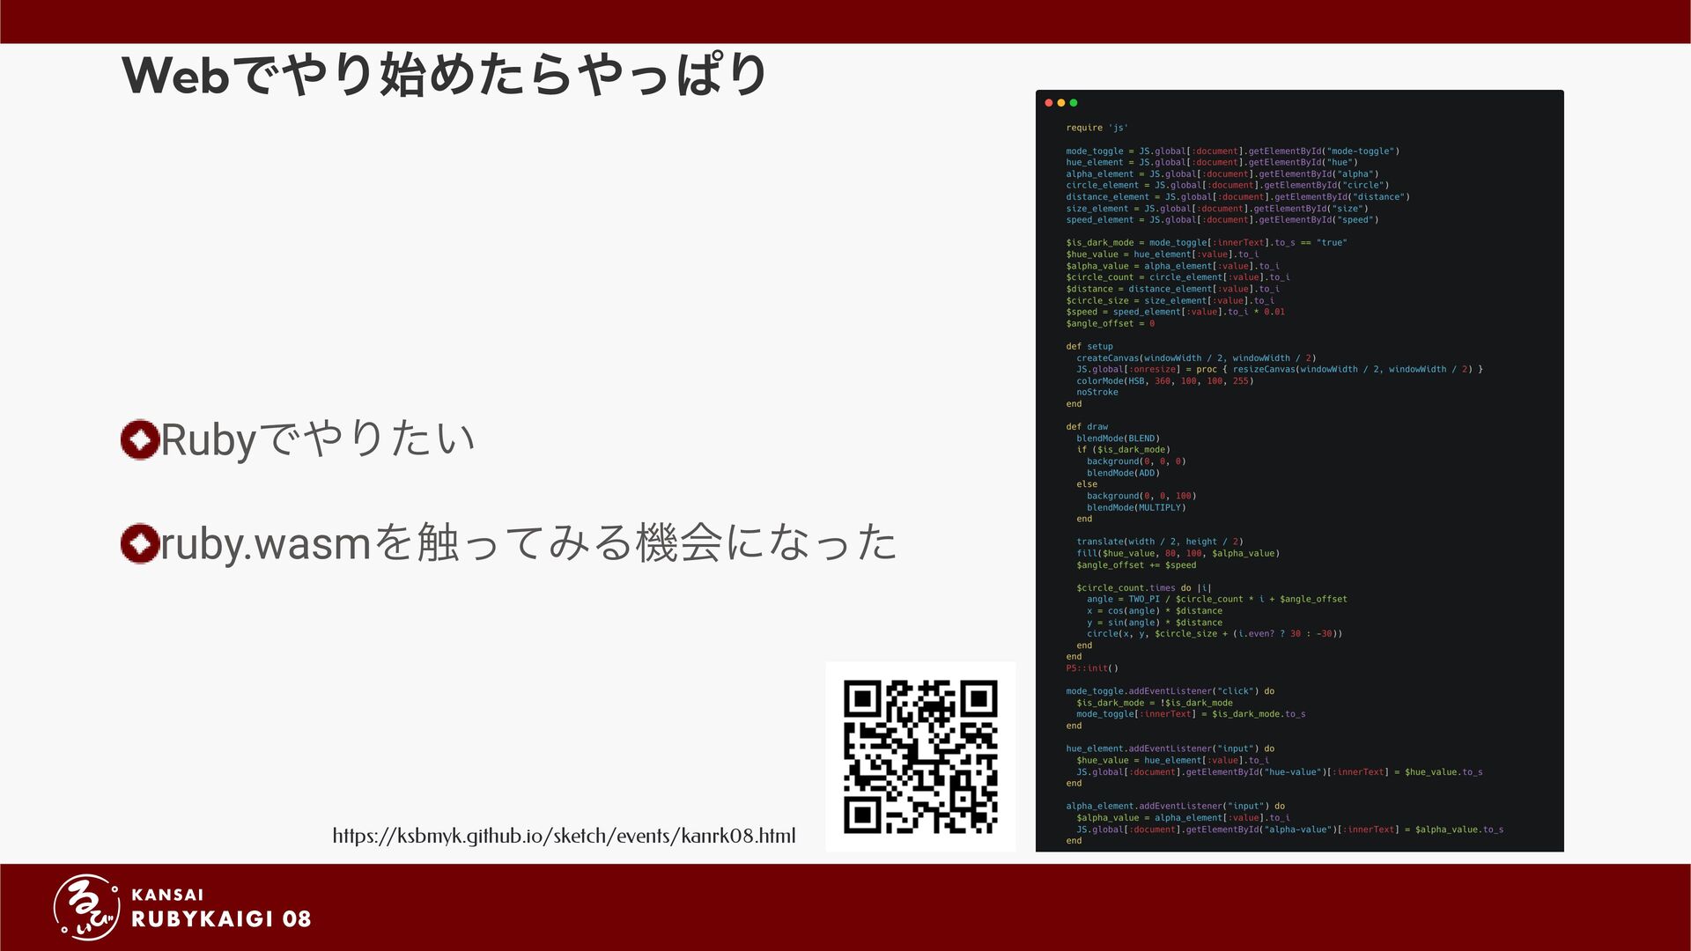This screenshot has height=951, width=1691.
Task: Click the code line require 'js'
Action: [1097, 128]
